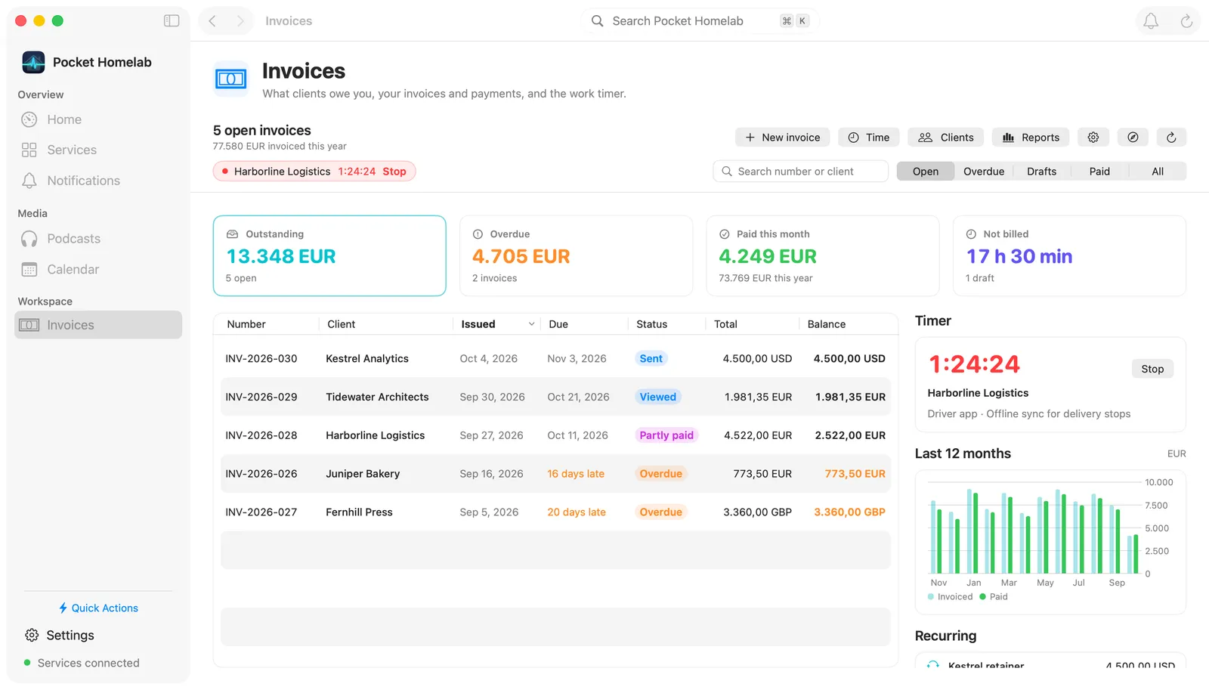Open Quick Actions link
The height and width of the screenshot is (690, 1209).
click(98, 608)
